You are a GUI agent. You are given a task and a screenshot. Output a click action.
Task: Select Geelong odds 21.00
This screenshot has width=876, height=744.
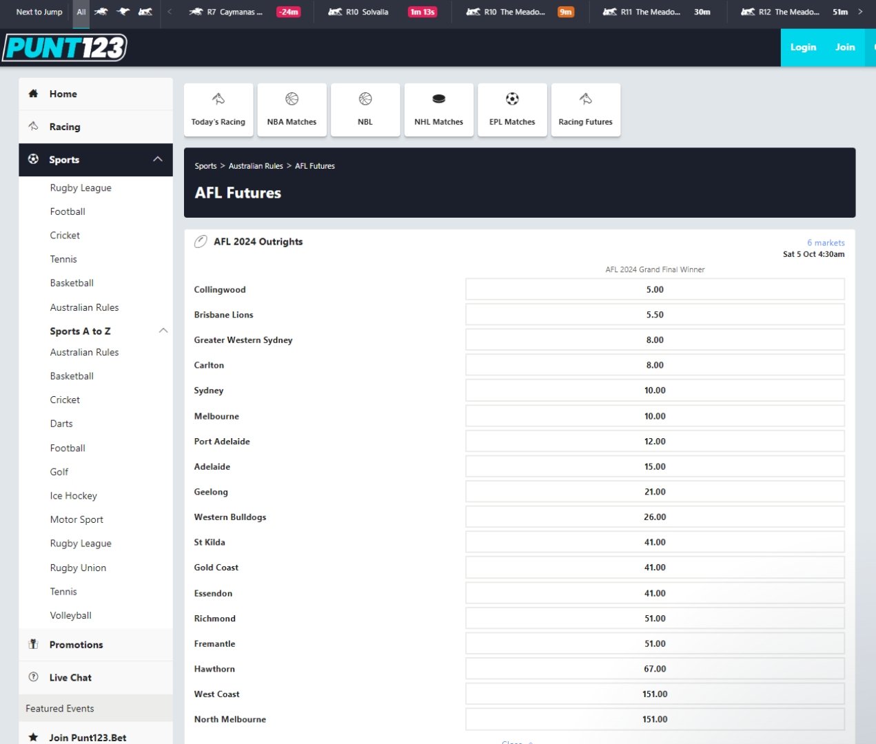(655, 492)
